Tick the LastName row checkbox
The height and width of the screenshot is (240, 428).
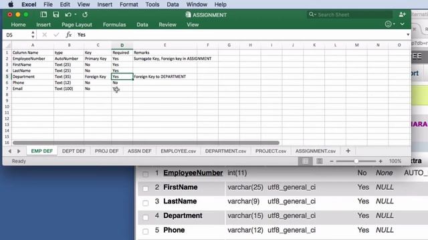click(146, 203)
